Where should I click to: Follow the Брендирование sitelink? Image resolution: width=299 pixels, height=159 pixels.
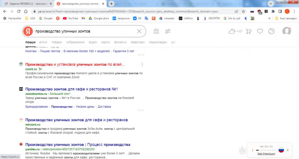(37, 107)
